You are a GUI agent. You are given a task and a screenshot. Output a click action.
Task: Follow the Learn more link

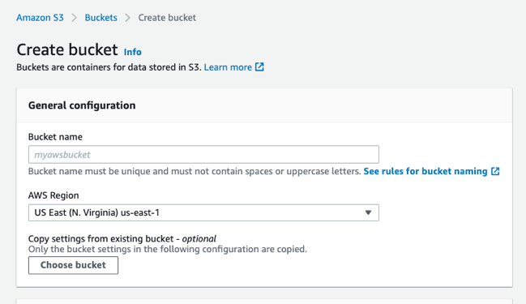point(228,67)
